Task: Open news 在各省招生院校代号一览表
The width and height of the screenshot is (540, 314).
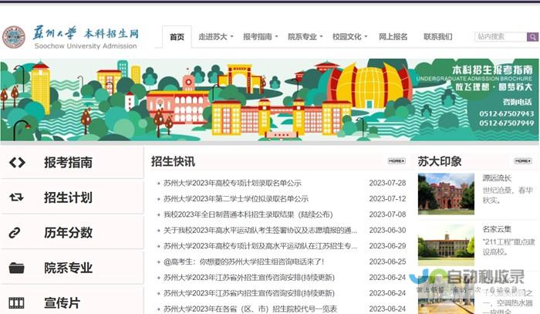Action: click(251, 309)
